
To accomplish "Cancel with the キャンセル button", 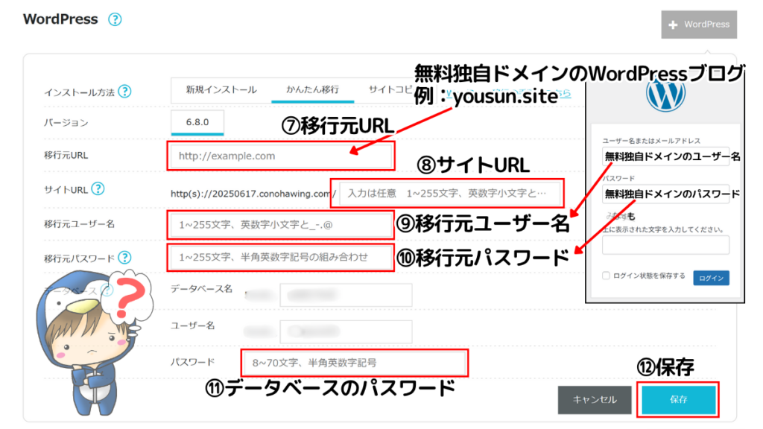I will [595, 400].
